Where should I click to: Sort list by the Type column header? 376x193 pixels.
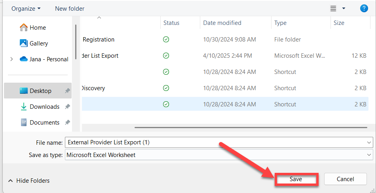(x=280, y=23)
